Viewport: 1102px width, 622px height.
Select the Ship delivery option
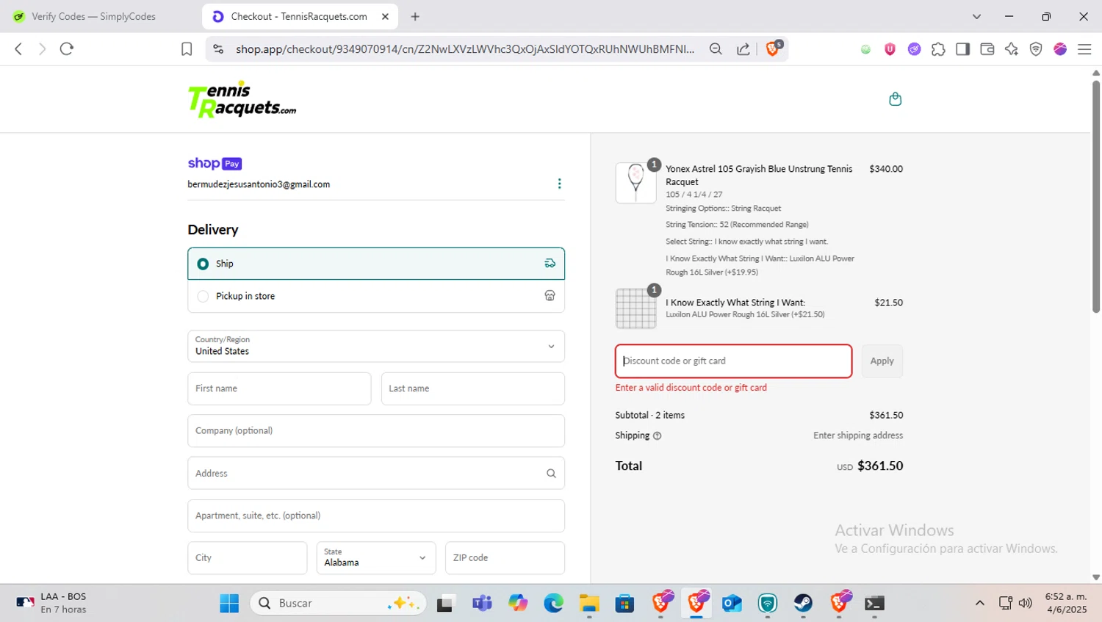pos(376,264)
